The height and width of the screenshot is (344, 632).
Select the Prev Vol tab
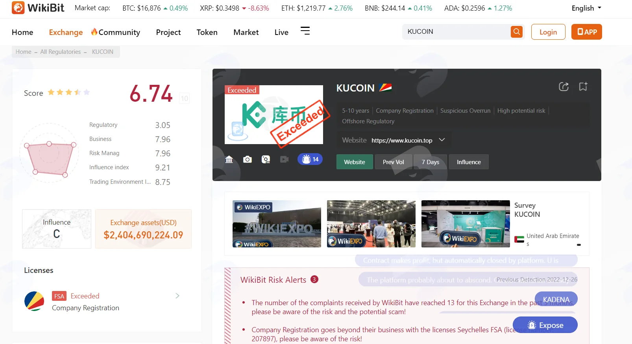pyautogui.click(x=393, y=162)
